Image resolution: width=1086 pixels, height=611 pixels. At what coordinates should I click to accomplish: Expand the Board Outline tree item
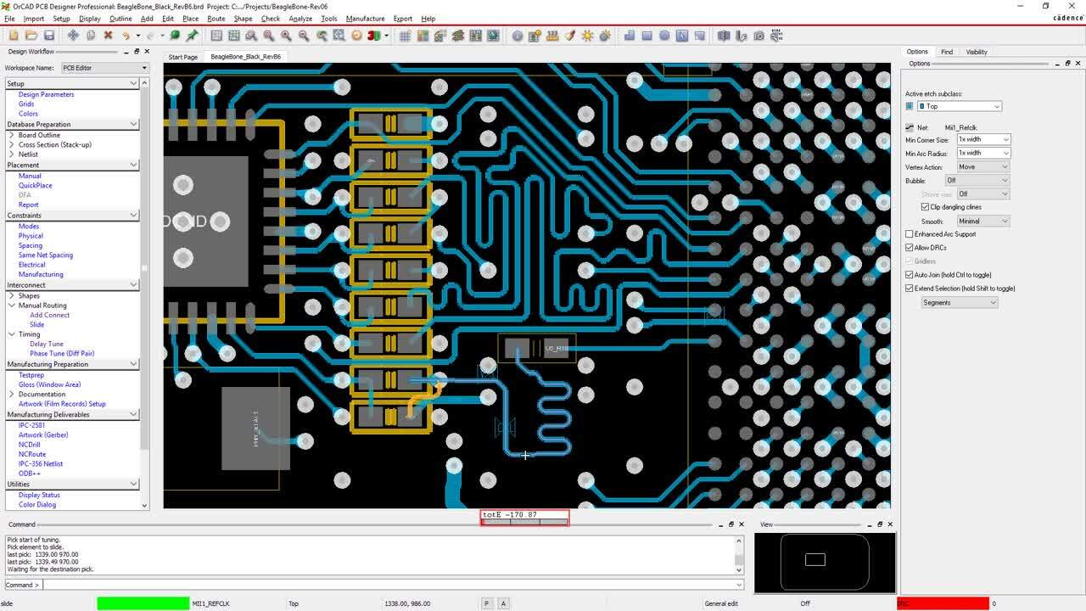pos(11,135)
